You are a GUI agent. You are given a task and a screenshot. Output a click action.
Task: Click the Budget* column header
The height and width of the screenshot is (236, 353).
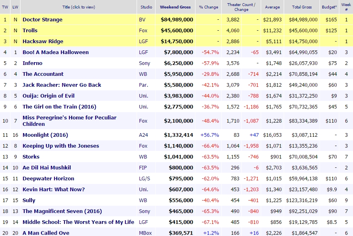(x=329, y=7)
